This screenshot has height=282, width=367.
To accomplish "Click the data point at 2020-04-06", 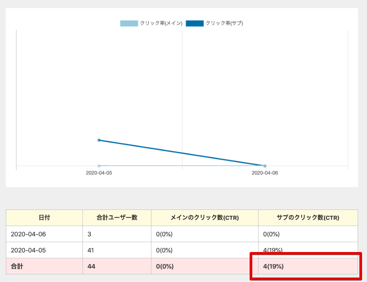I will tap(265, 166).
